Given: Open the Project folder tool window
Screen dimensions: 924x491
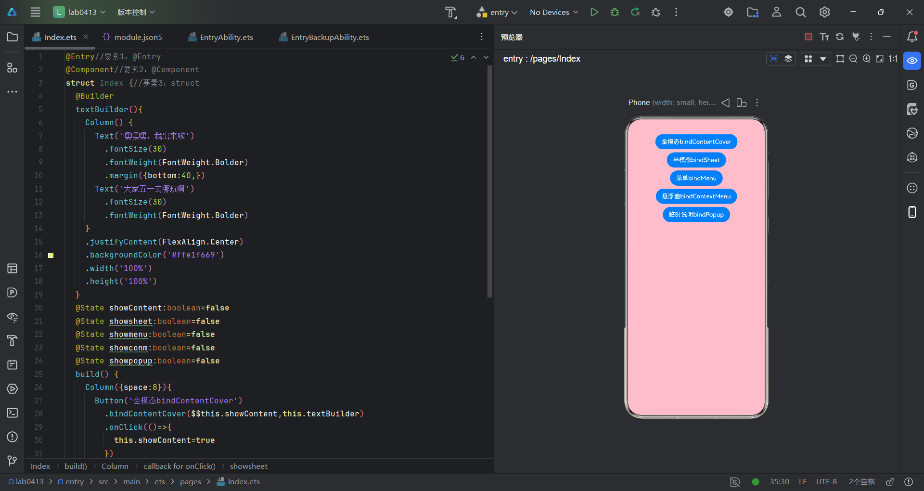Looking at the screenshot, I should (13, 37).
